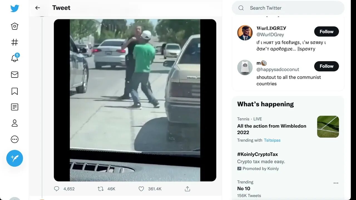This screenshot has height=200, width=356.
Task: Open the Tsitsipas trending link
Action: (272, 140)
